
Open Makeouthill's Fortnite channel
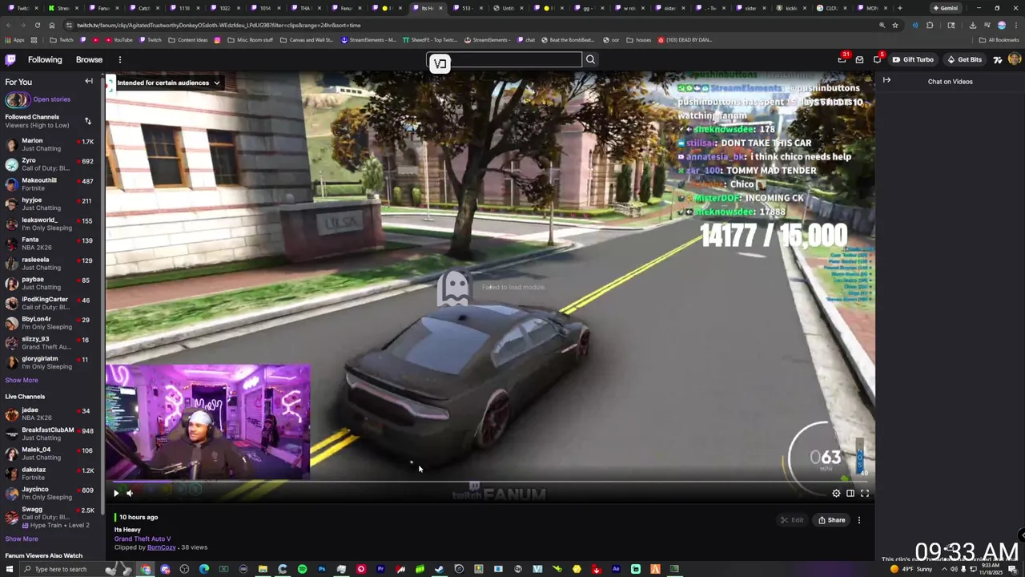(x=51, y=184)
